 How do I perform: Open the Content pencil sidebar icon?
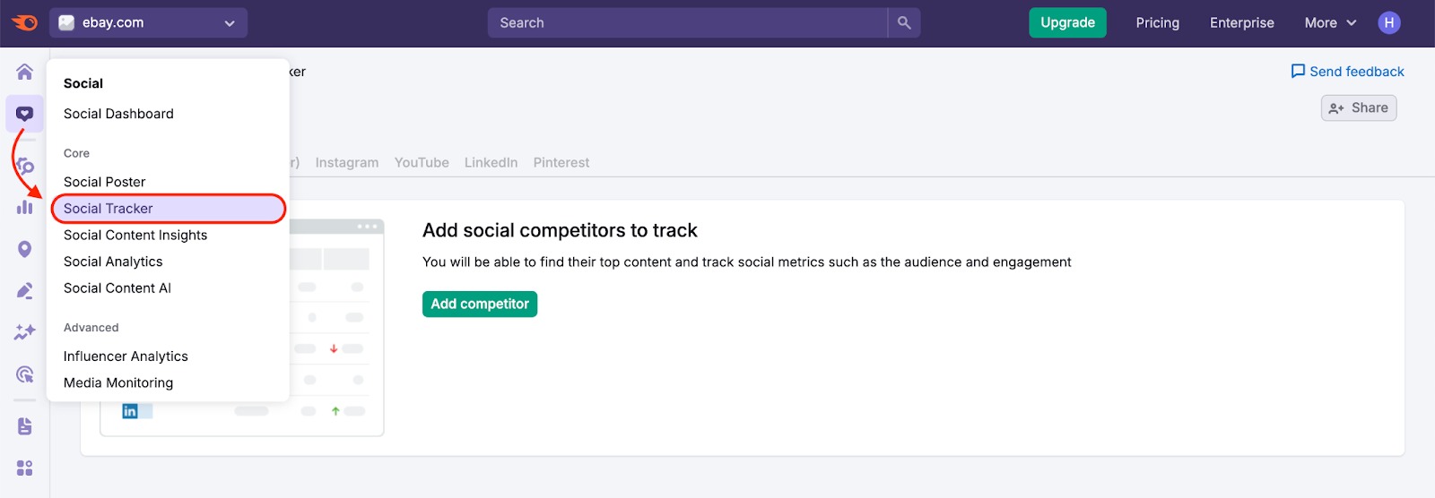pos(24,291)
